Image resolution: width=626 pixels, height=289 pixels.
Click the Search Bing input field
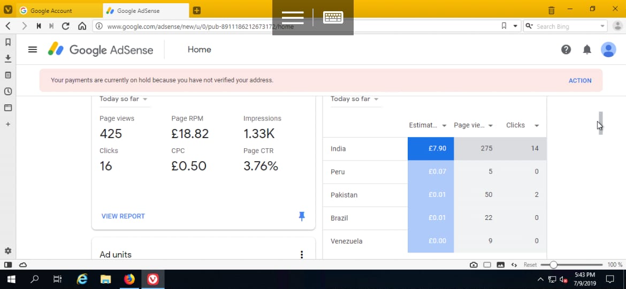tap(566, 26)
